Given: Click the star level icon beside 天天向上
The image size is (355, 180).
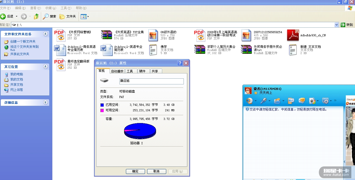Looking at the screenshot, I should [256, 93].
